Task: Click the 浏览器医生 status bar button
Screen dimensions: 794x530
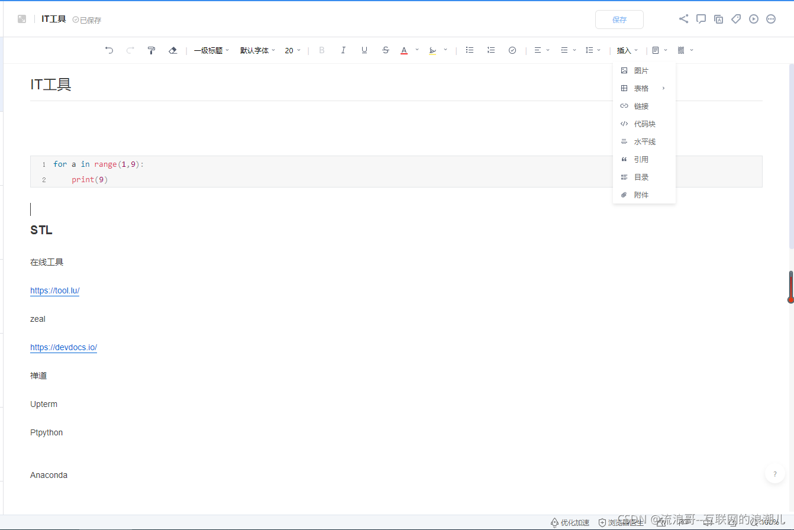Action: 621,522
